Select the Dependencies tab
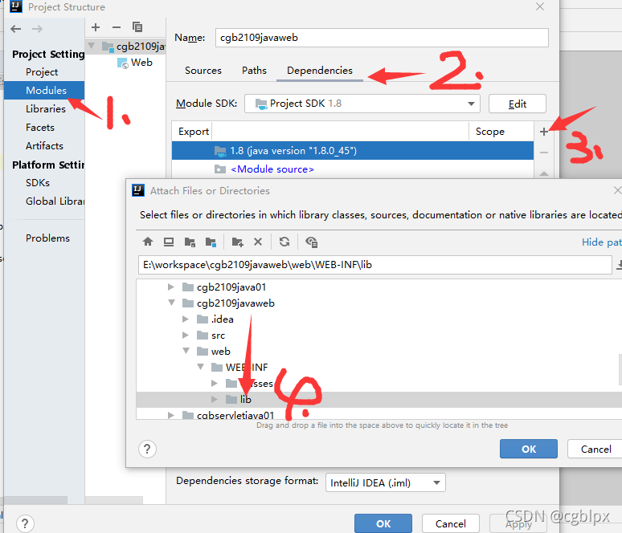 (x=320, y=71)
